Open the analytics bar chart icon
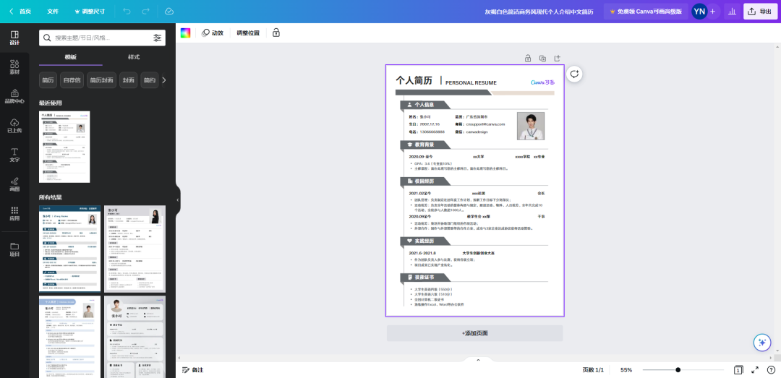This screenshot has width=781, height=378. point(732,12)
